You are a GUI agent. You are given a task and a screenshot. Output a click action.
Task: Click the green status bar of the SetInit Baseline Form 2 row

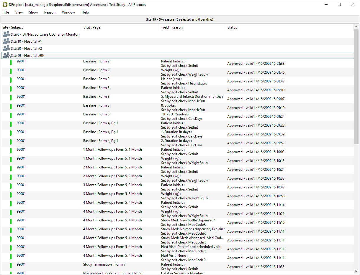(x=11, y=62)
